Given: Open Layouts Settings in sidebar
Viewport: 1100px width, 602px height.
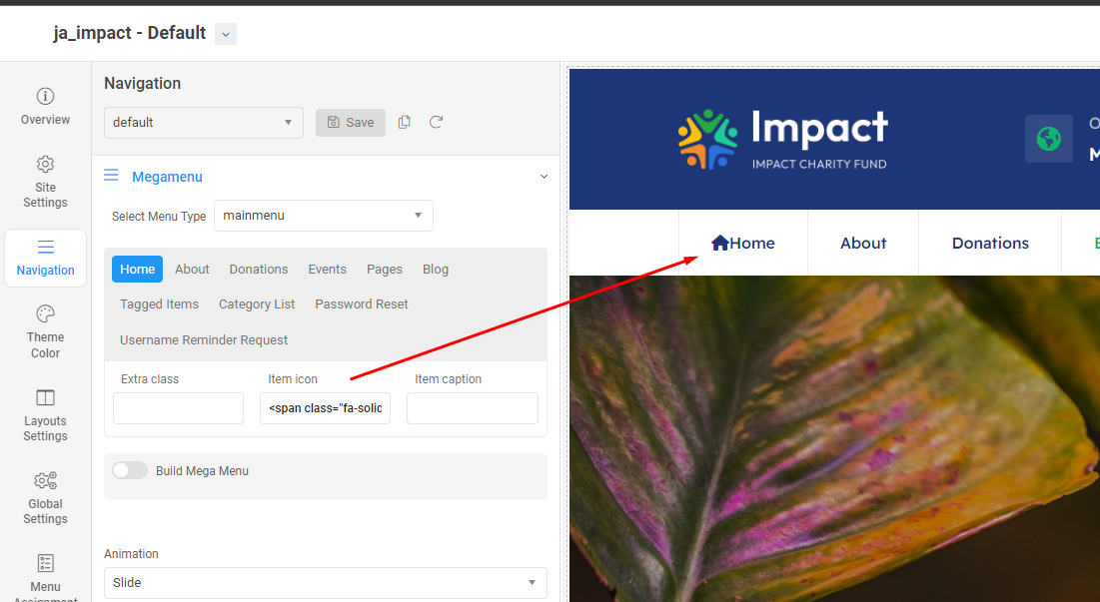Looking at the screenshot, I should [x=46, y=415].
